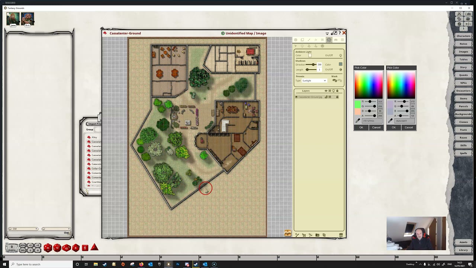476x268 pixels.
Task: Pick a hue in the right color spectrum
Action: coord(401,84)
